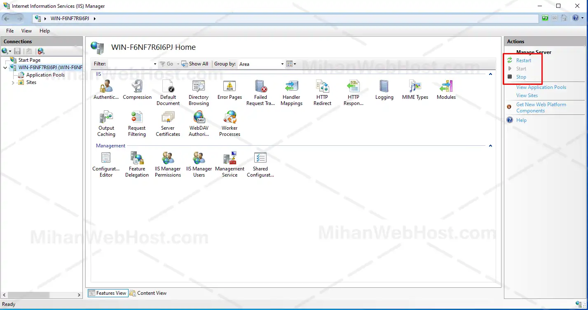Viewport: 588px width, 310px height.
Task: Select the Worker Processes icon
Action: point(230,118)
